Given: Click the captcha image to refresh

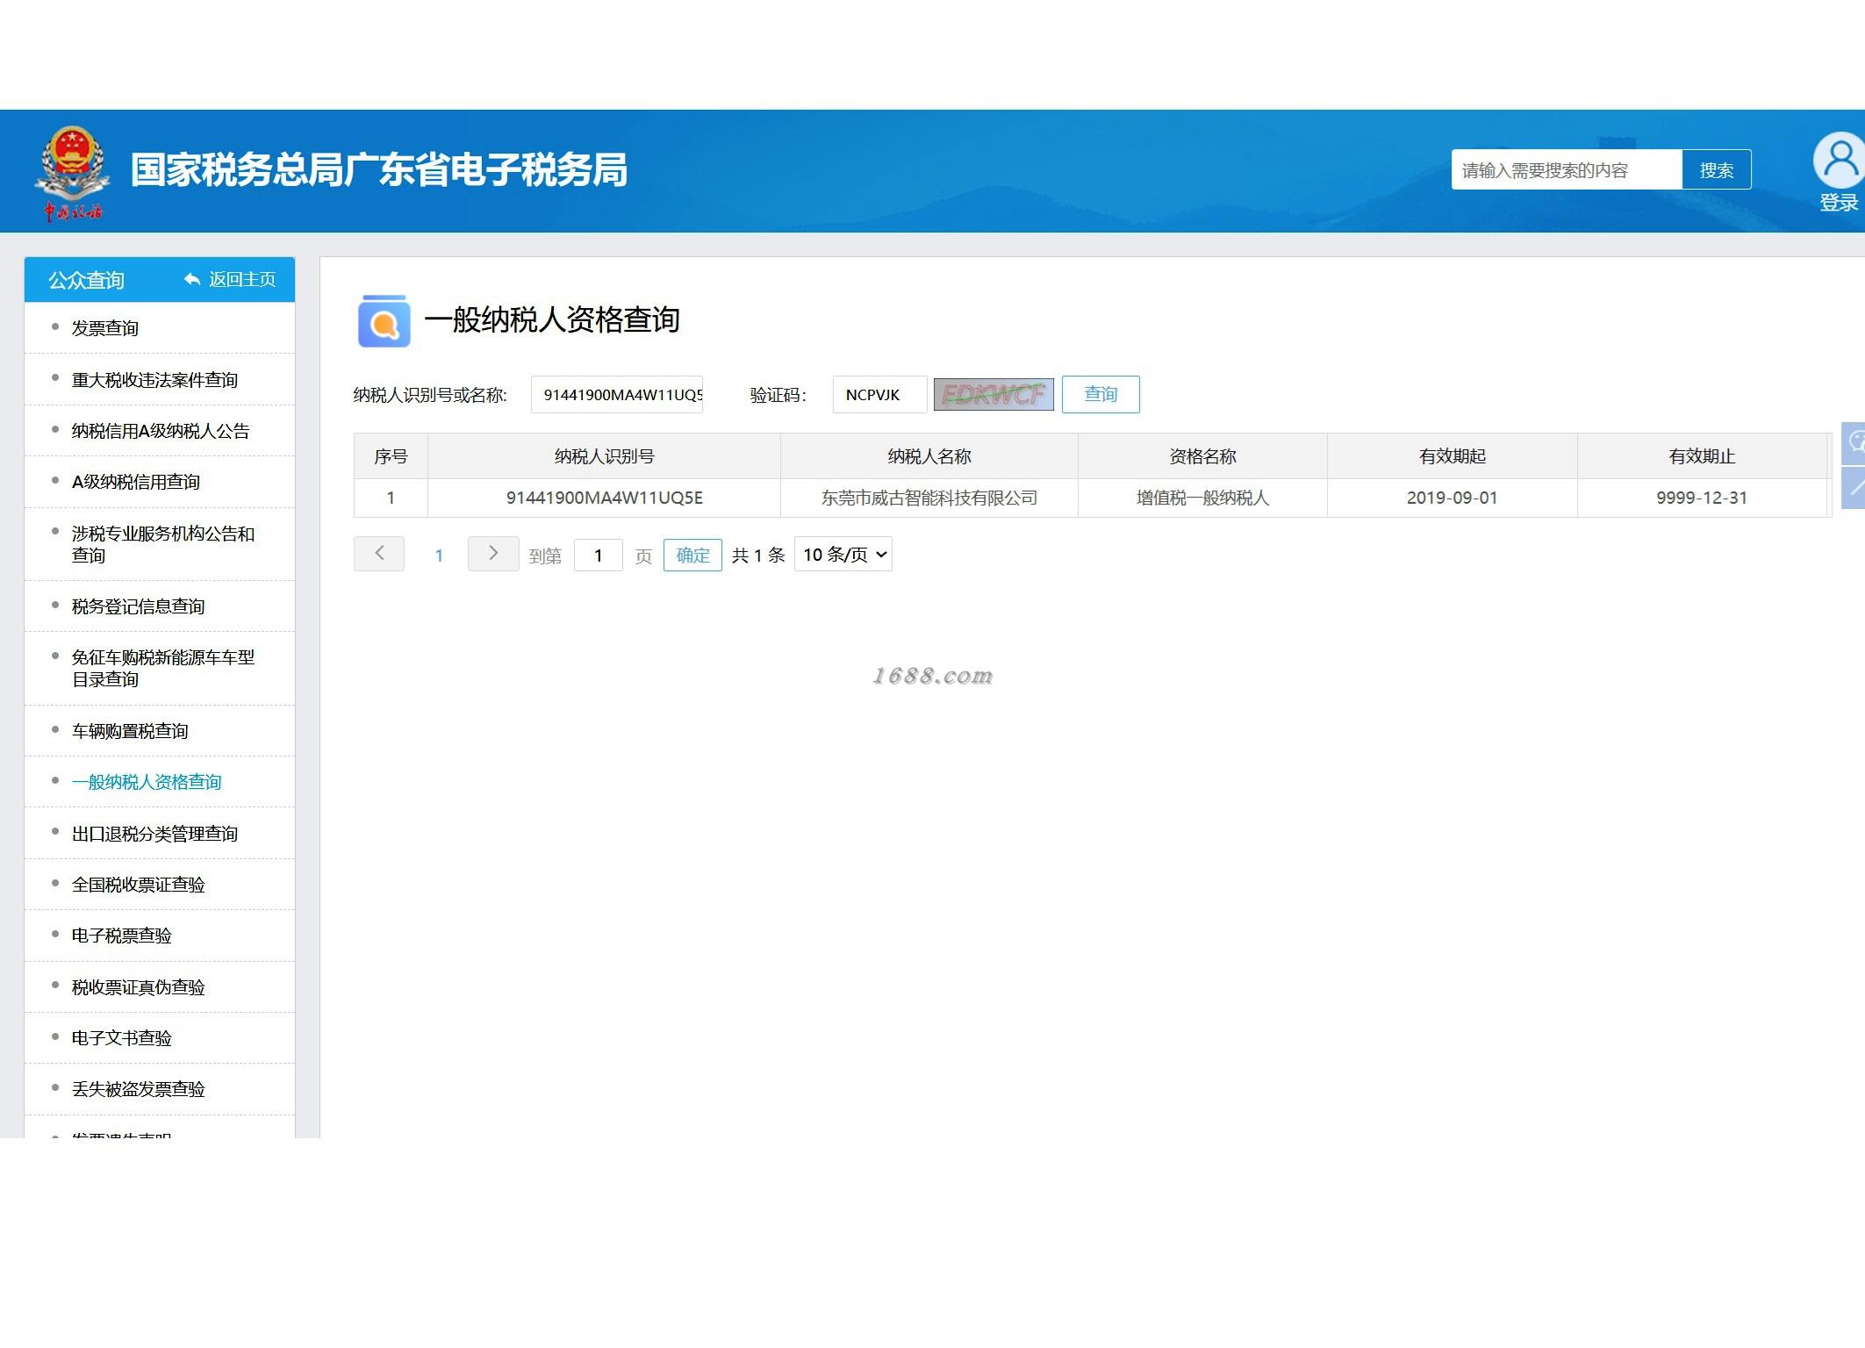Looking at the screenshot, I should coord(993,395).
